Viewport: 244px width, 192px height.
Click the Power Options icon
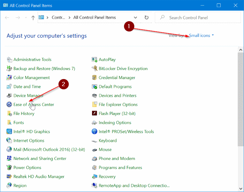[x=9, y=168]
